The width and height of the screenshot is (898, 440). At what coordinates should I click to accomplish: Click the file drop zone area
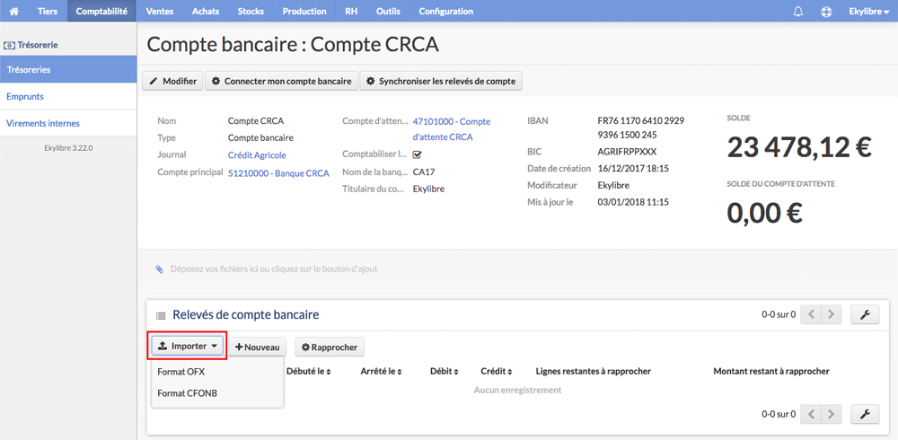518,268
